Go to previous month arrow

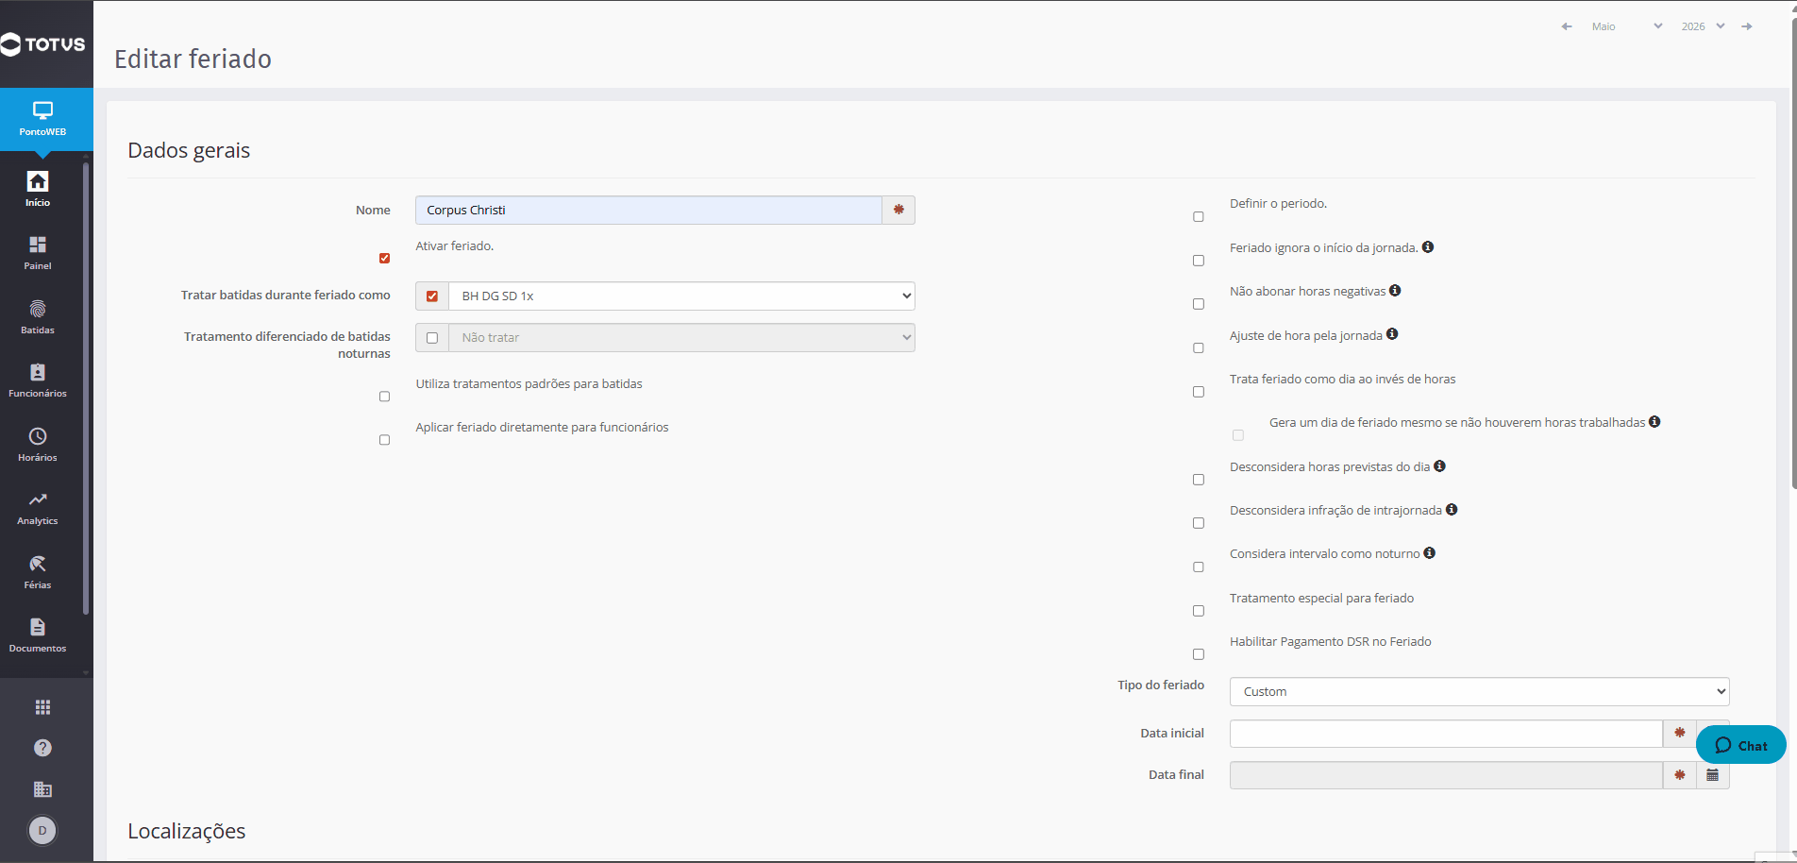pos(1567,26)
